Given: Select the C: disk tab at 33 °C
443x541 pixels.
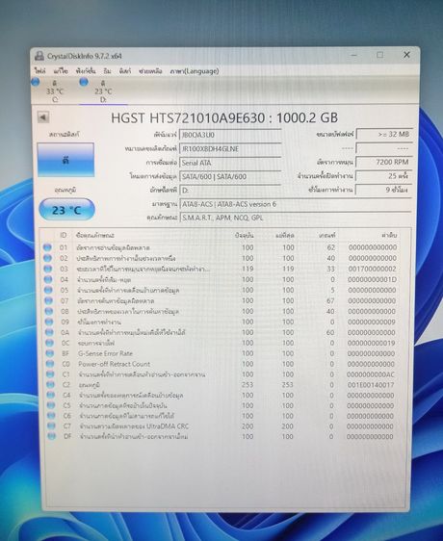Looking at the screenshot, I should point(55,91).
